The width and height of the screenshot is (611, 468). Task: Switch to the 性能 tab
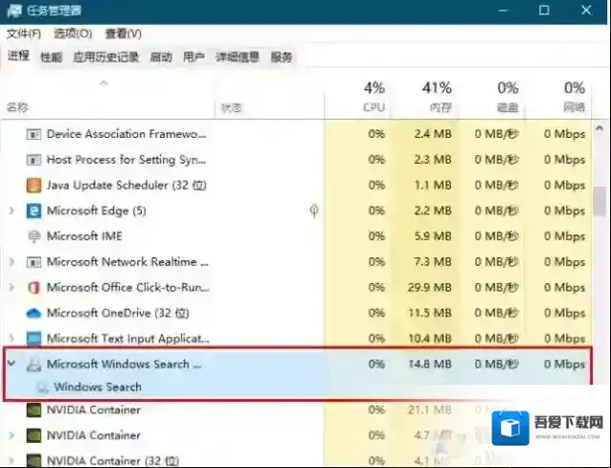51,57
